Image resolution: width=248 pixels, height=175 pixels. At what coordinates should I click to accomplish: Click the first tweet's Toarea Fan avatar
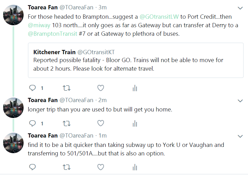point(13,15)
